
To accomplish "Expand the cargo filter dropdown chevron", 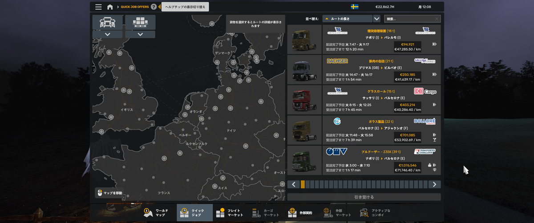I will 140,34.
